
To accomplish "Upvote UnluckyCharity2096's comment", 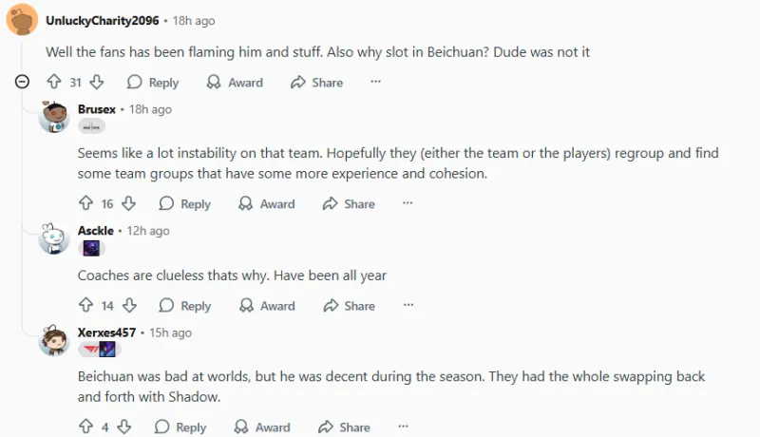I will 53,83.
